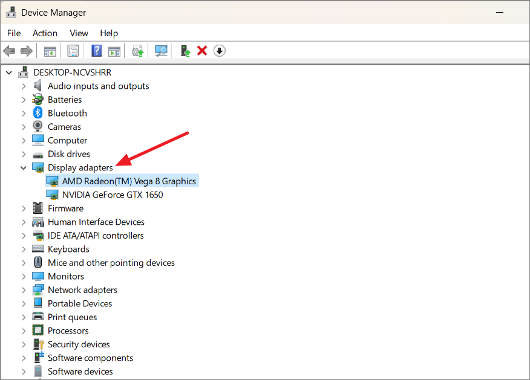The height and width of the screenshot is (380, 530).
Task: Click the Disable device down-arrow icon
Action: (220, 51)
